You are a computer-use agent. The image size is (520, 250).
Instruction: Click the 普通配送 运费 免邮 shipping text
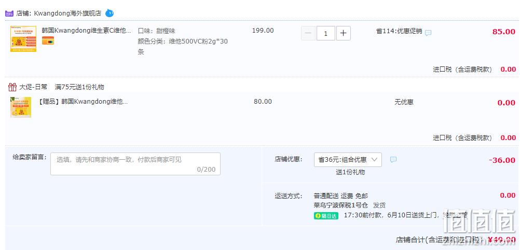(340, 196)
